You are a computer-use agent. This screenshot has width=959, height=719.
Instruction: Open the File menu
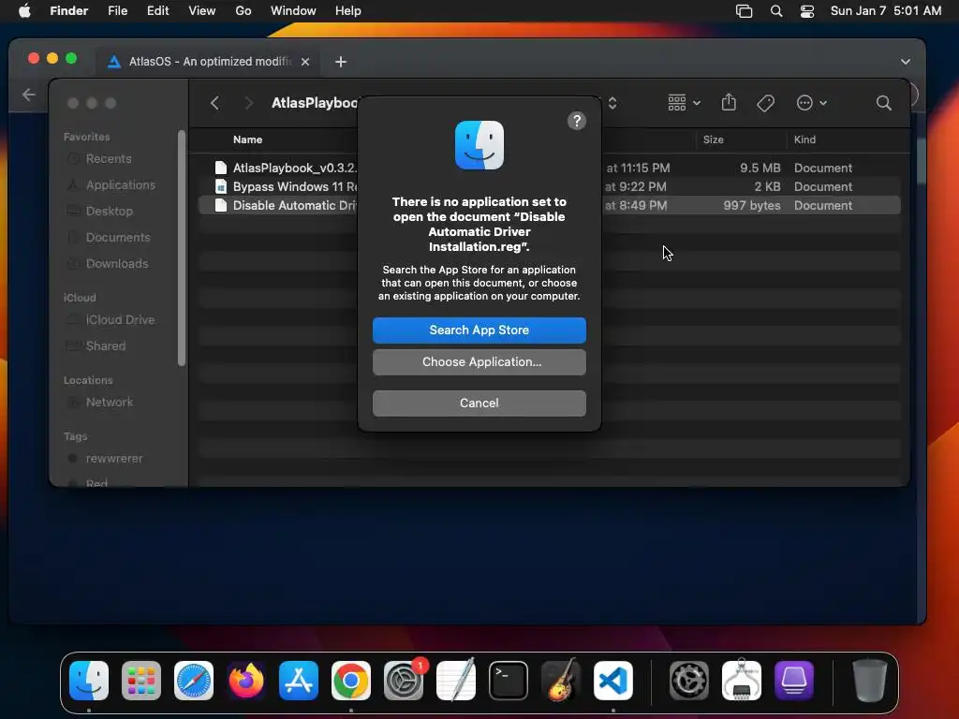(x=117, y=11)
